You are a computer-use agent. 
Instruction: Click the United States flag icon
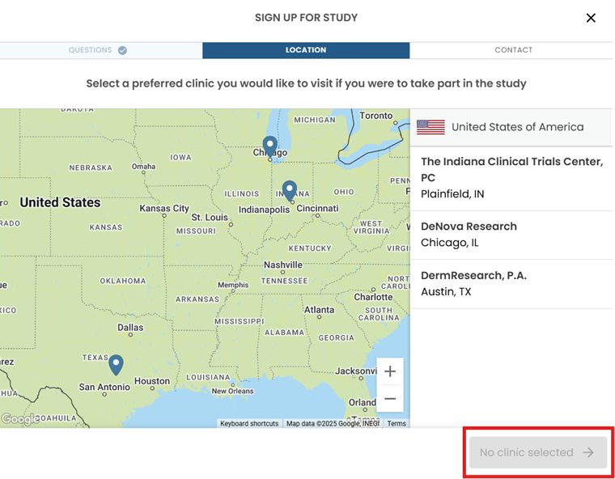click(430, 127)
